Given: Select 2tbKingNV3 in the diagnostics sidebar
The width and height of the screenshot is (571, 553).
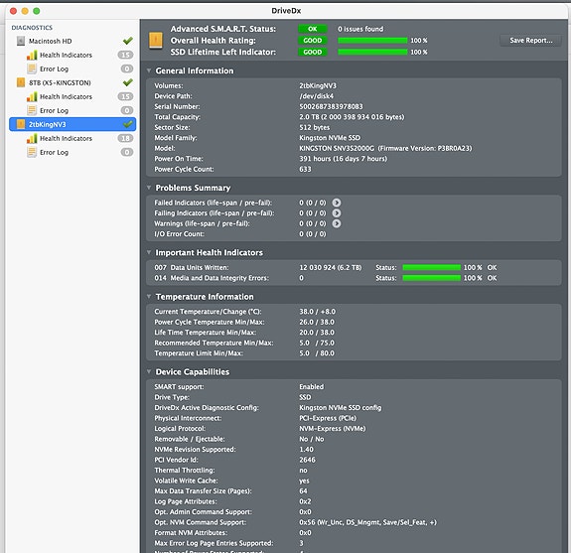Looking at the screenshot, I should (72, 124).
